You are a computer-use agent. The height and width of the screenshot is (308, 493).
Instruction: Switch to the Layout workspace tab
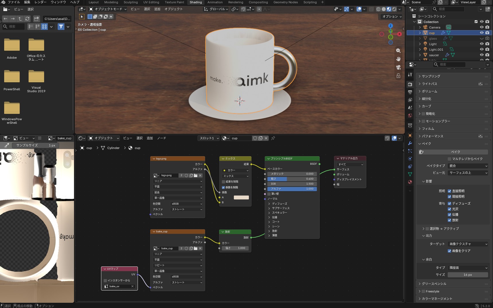point(93,2)
